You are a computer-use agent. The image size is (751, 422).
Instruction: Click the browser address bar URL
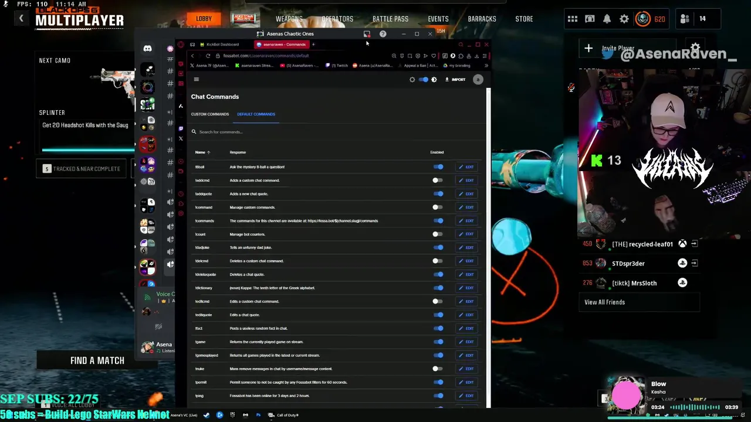point(266,56)
